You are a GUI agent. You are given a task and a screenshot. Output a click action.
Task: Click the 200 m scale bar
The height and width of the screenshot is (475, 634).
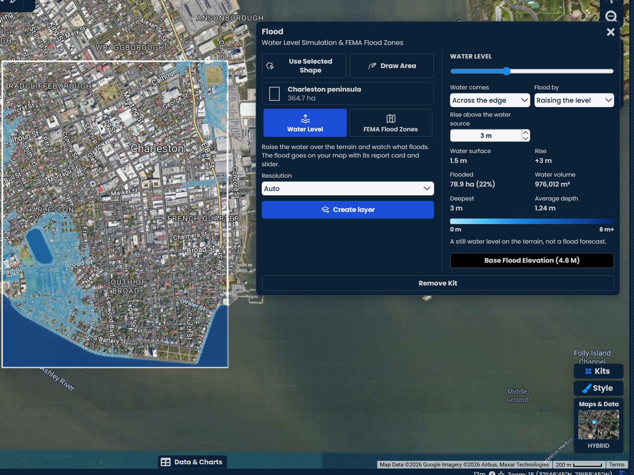(579, 465)
